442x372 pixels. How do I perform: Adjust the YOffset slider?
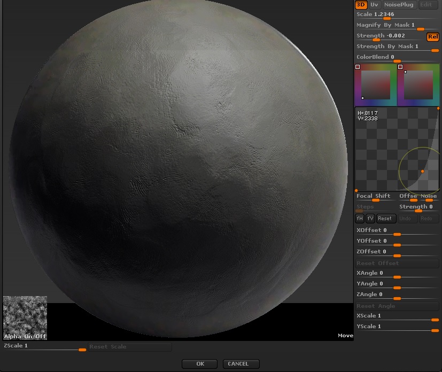tap(397, 242)
